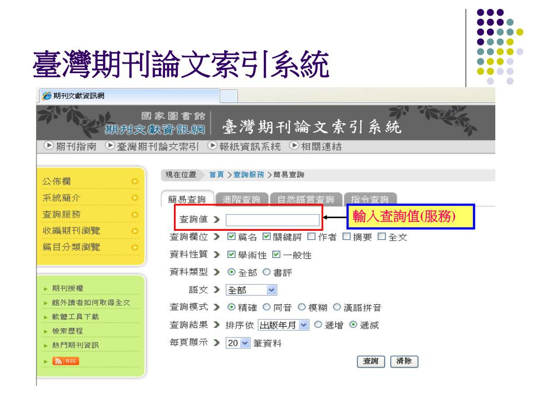The width and height of the screenshot is (535, 401).
Task: Choose 遞減 descending sort order
Action: click(353, 325)
